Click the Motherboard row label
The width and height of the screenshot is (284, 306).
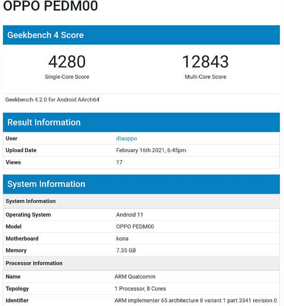pyautogui.click(x=22, y=238)
